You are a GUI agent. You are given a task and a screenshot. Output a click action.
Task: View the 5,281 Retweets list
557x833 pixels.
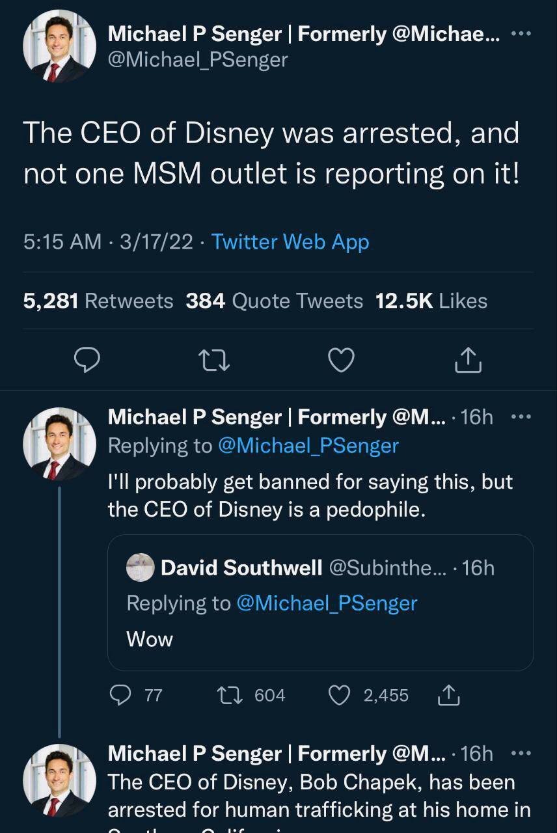(x=98, y=301)
